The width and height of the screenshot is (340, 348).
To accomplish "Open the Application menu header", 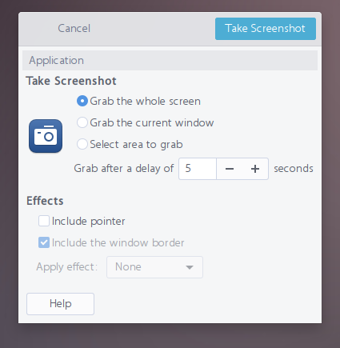I will [x=57, y=60].
